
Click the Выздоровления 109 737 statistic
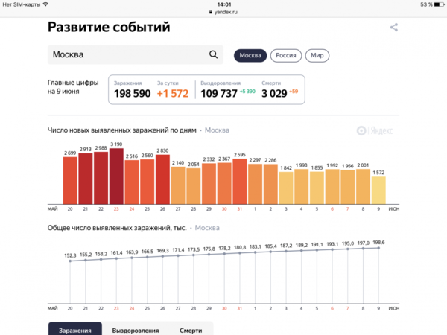click(218, 89)
